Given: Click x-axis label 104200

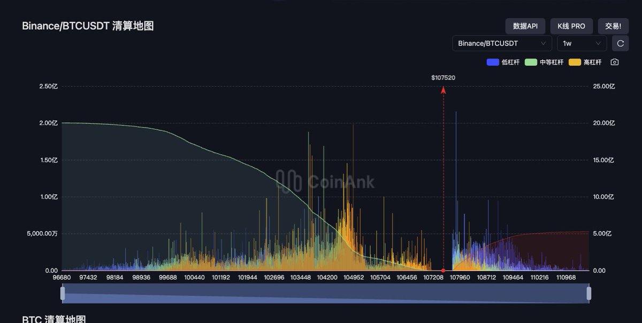Looking at the screenshot, I should [327, 278].
